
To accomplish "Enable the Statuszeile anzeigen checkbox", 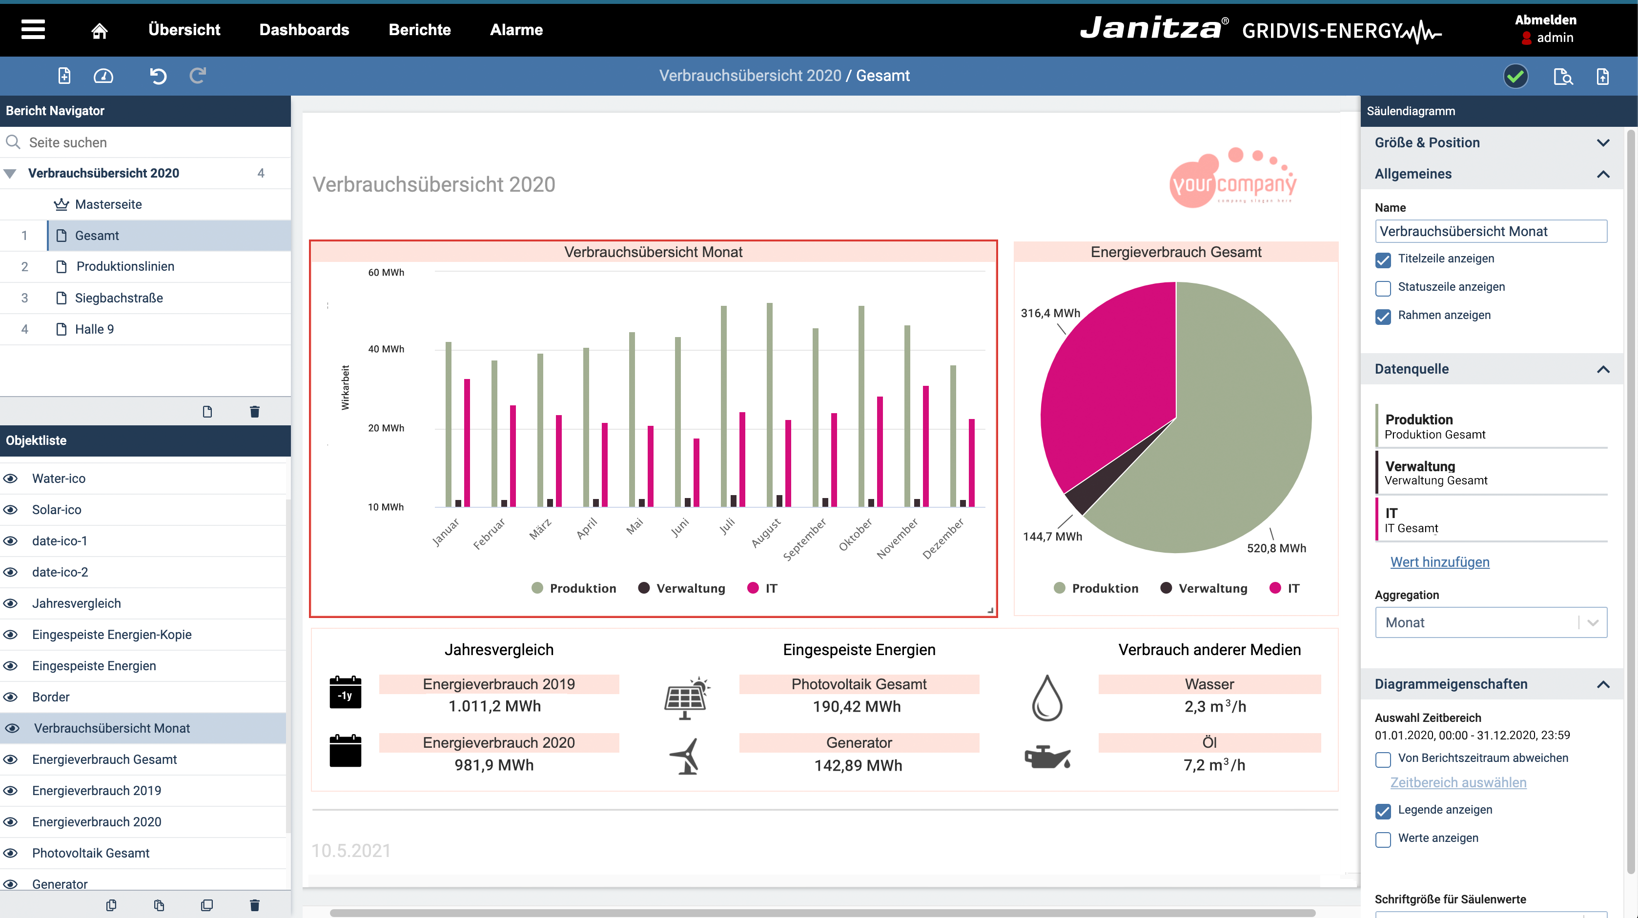I will [x=1383, y=288].
